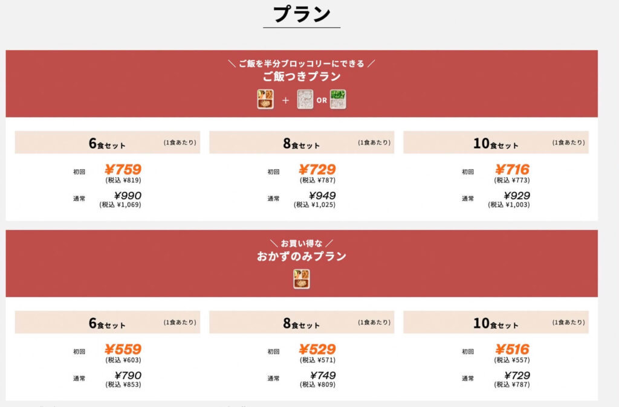The width and height of the screenshot is (619, 407).
Task: Select the ご飯つきプラン heading
Action: coord(302,77)
